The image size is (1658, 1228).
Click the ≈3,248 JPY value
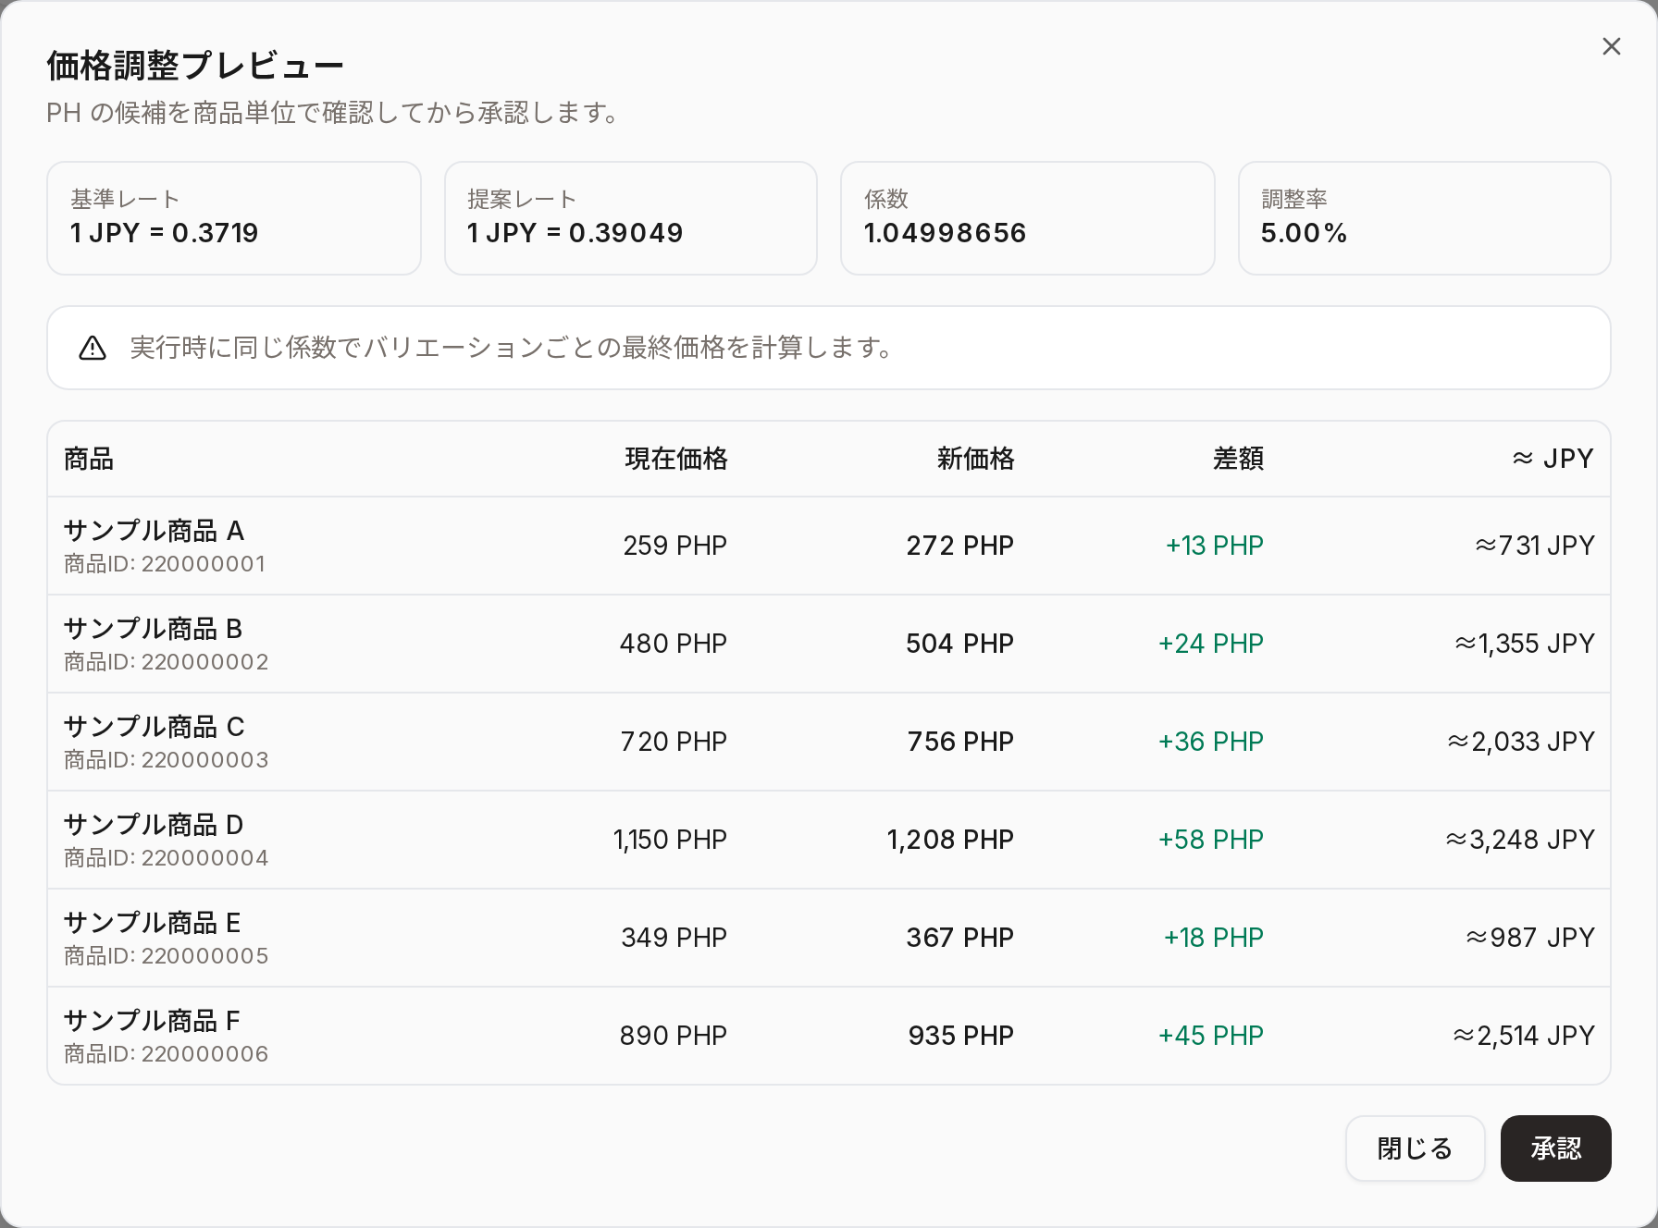(x=1520, y=840)
